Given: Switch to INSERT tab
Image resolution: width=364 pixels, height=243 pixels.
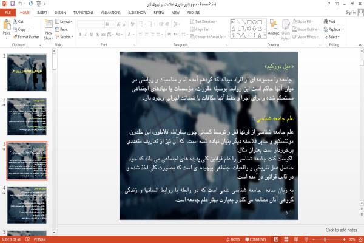Looking at the screenshot, I should click(x=42, y=13).
